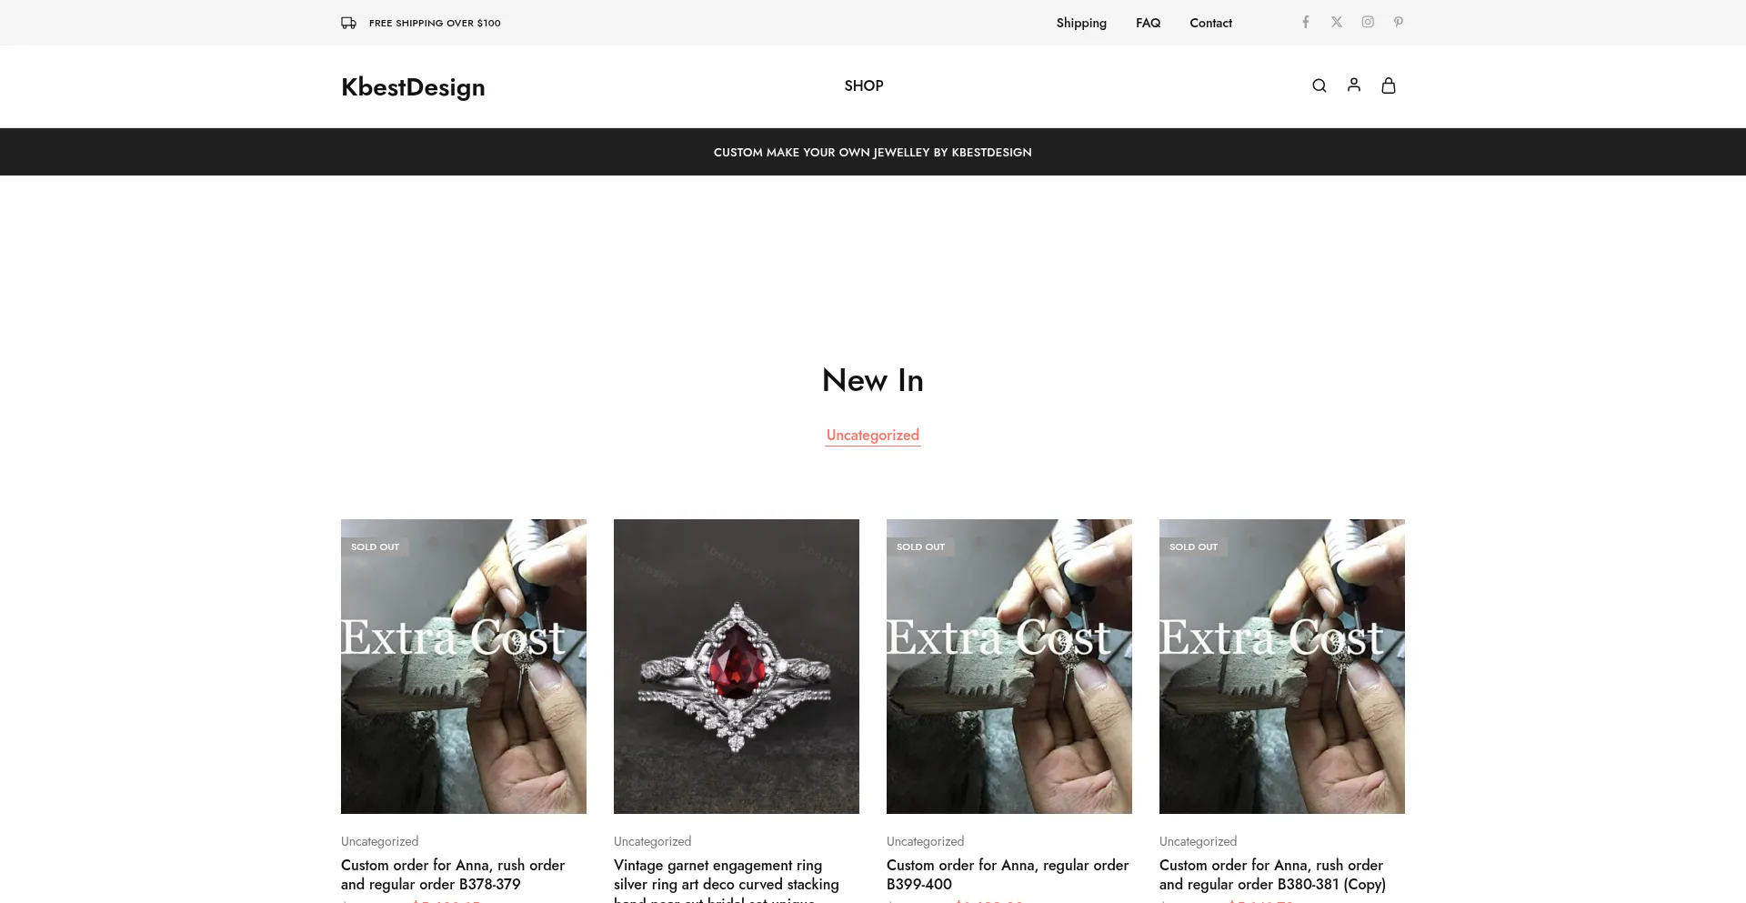Open the garnet ring product image
The height and width of the screenshot is (903, 1746).
(737, 667)
